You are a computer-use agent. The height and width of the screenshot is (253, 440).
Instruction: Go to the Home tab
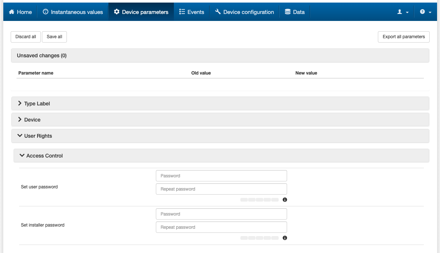coord(20,12)
